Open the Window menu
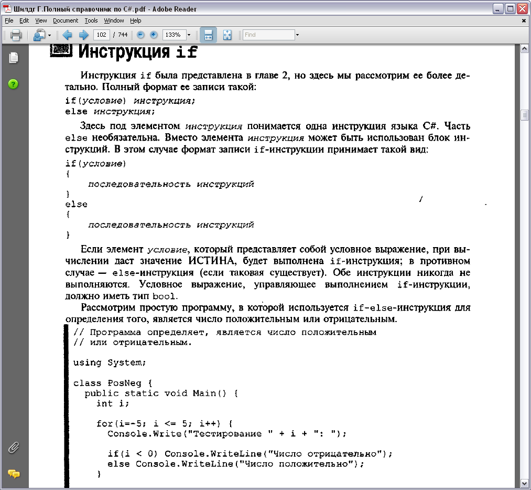Image resolution: width=531 pixels, height=490 pixels. [x=114, y=20]
